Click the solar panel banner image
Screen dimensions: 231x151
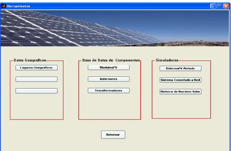click(x=115, y=28)
